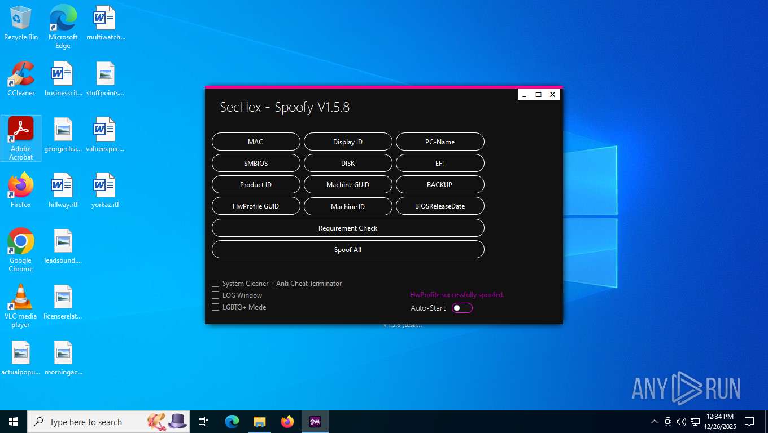Select the multiwatch Word document icon

pyautogui.click(x=106, y=24)
